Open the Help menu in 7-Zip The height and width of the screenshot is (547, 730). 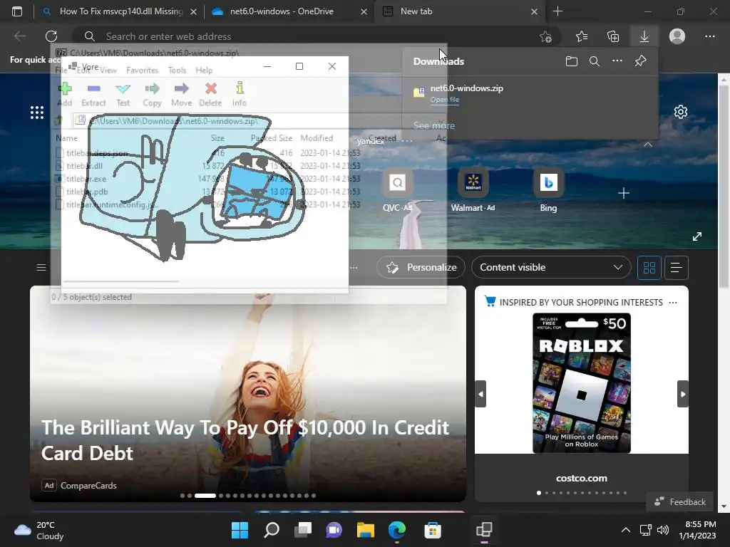point(204,71)
